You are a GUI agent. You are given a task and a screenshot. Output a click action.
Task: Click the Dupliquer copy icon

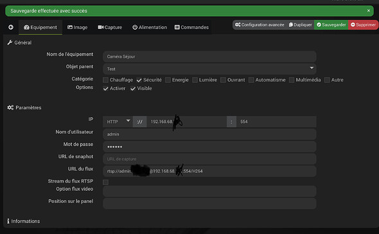[291, 24]
